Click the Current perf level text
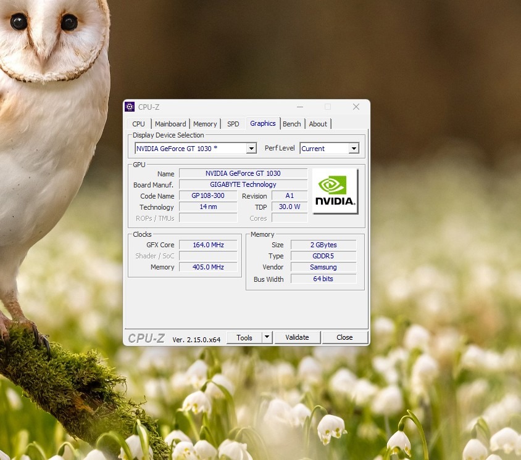The width and height of the screenshot is (521, 460). 313,149
